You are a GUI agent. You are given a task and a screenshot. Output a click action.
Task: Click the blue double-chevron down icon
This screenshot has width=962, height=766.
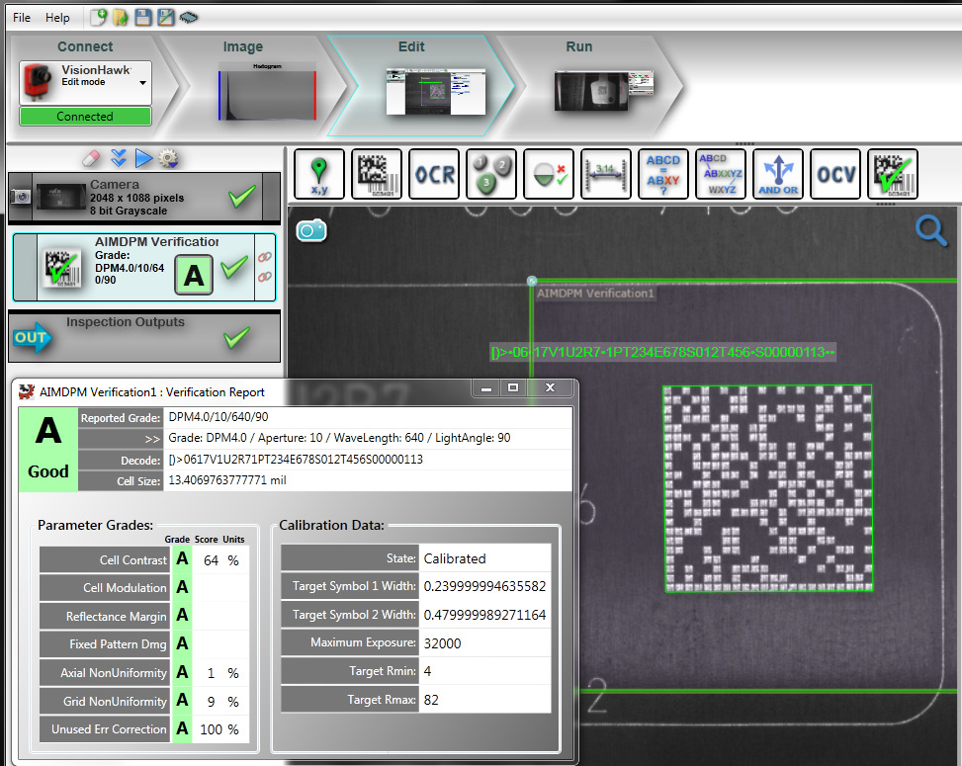pyautogui.click(x=119, y=158)
